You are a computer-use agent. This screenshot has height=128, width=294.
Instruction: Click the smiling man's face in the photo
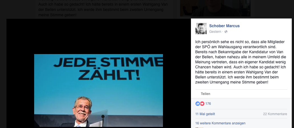coord(83,108)
